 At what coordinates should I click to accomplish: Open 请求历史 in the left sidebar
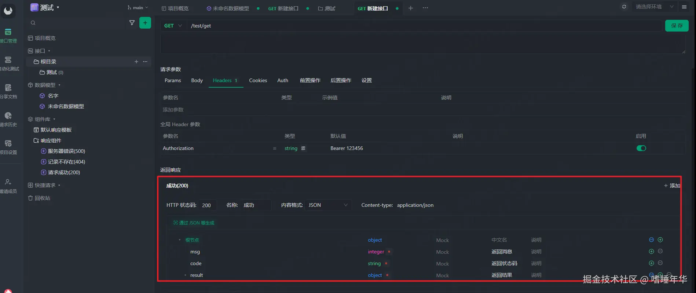(8, 120)
